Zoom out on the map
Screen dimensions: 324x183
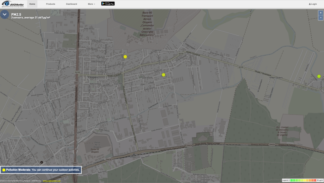coord(321,18)
